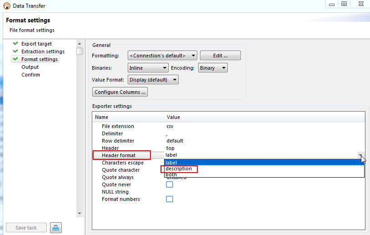Viewport: 370px width, 235px height.
Task: Select the NULL string row
Action: point(115,192)
